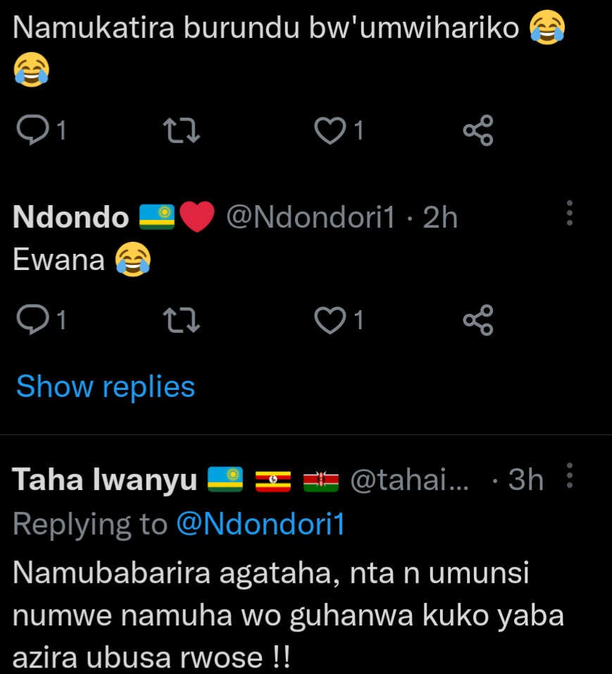
Task: Retweet the Namukatira burundu tweet
Action: pos(181,131)
